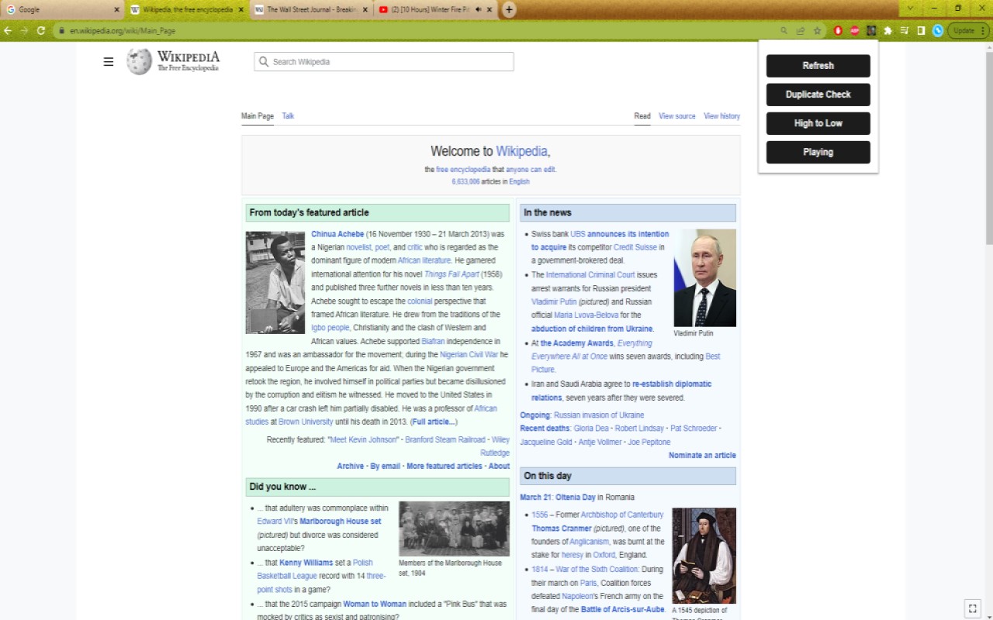Screen dimensions: 993x620
Task: Open the Russian invasion of Ukraine link
Action: pyautogui.click(x=599, y=415)
